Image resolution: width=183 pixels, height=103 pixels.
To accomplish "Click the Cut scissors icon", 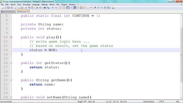I will coord(26,8).
